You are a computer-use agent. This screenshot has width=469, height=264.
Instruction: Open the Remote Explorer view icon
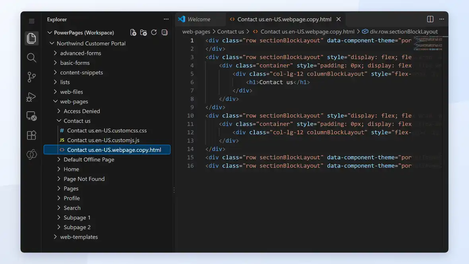click(31, 116)
